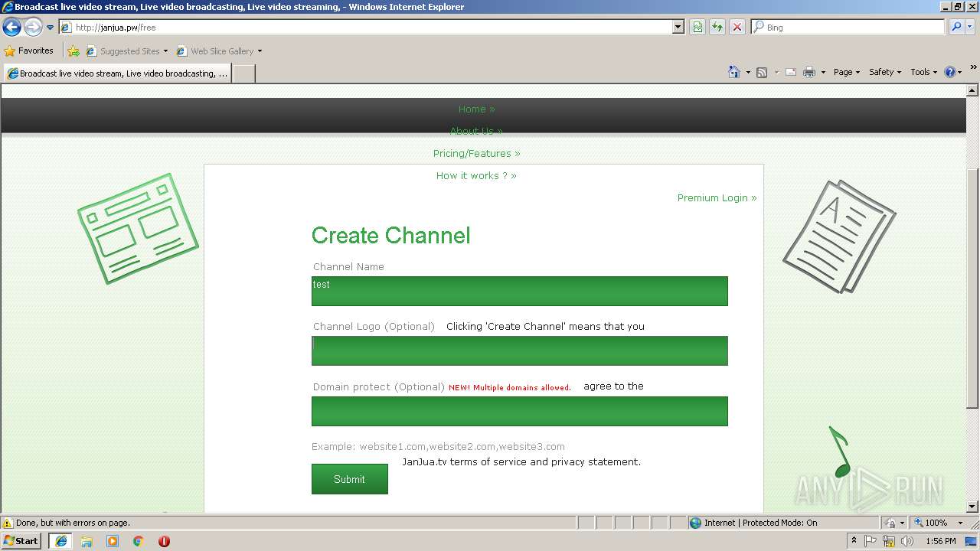The height and width of the screenshot is (551, 980).
Task: Expand the address bar history dropdown
Action: pos(678,28)
